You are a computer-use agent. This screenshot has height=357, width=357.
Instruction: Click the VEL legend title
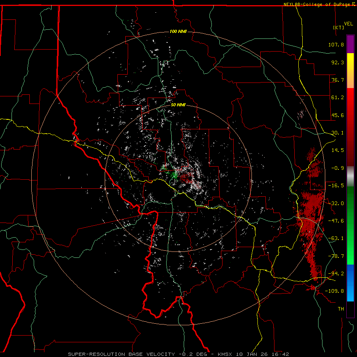pyautogui.click(x=348, y=24)
